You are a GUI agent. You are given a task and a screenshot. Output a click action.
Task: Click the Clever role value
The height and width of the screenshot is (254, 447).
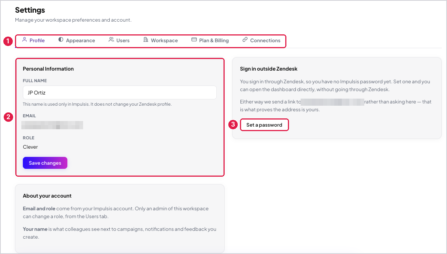[30, 147]
